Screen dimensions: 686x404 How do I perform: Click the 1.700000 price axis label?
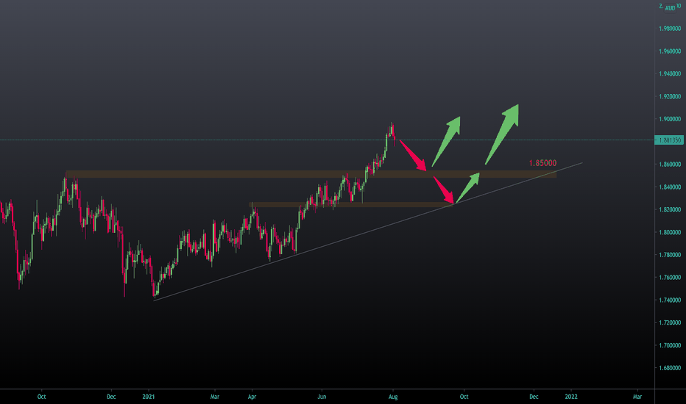pyautogui.click(x=670, y=345)
